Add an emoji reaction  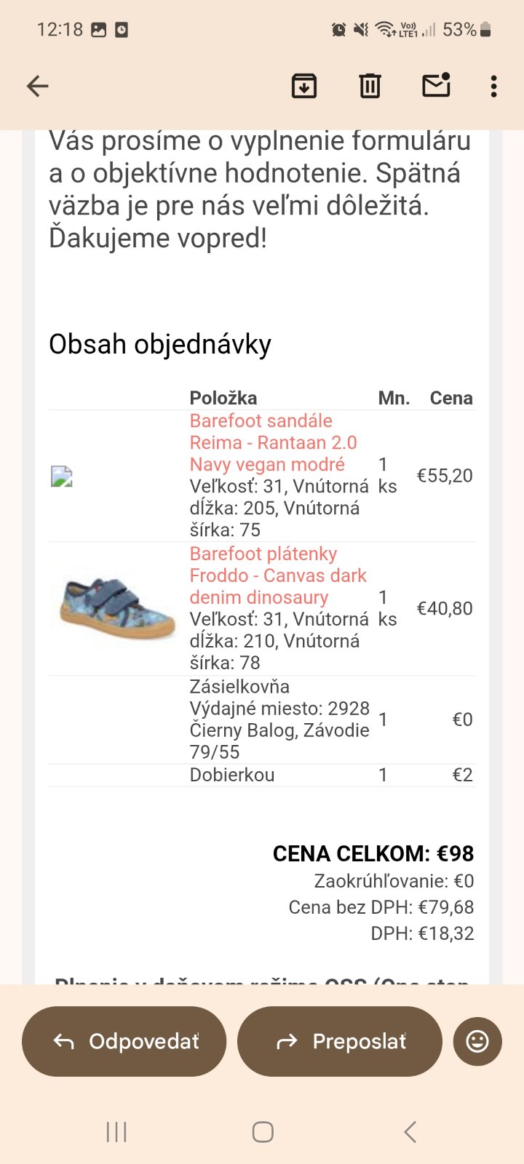(477, 1041)
